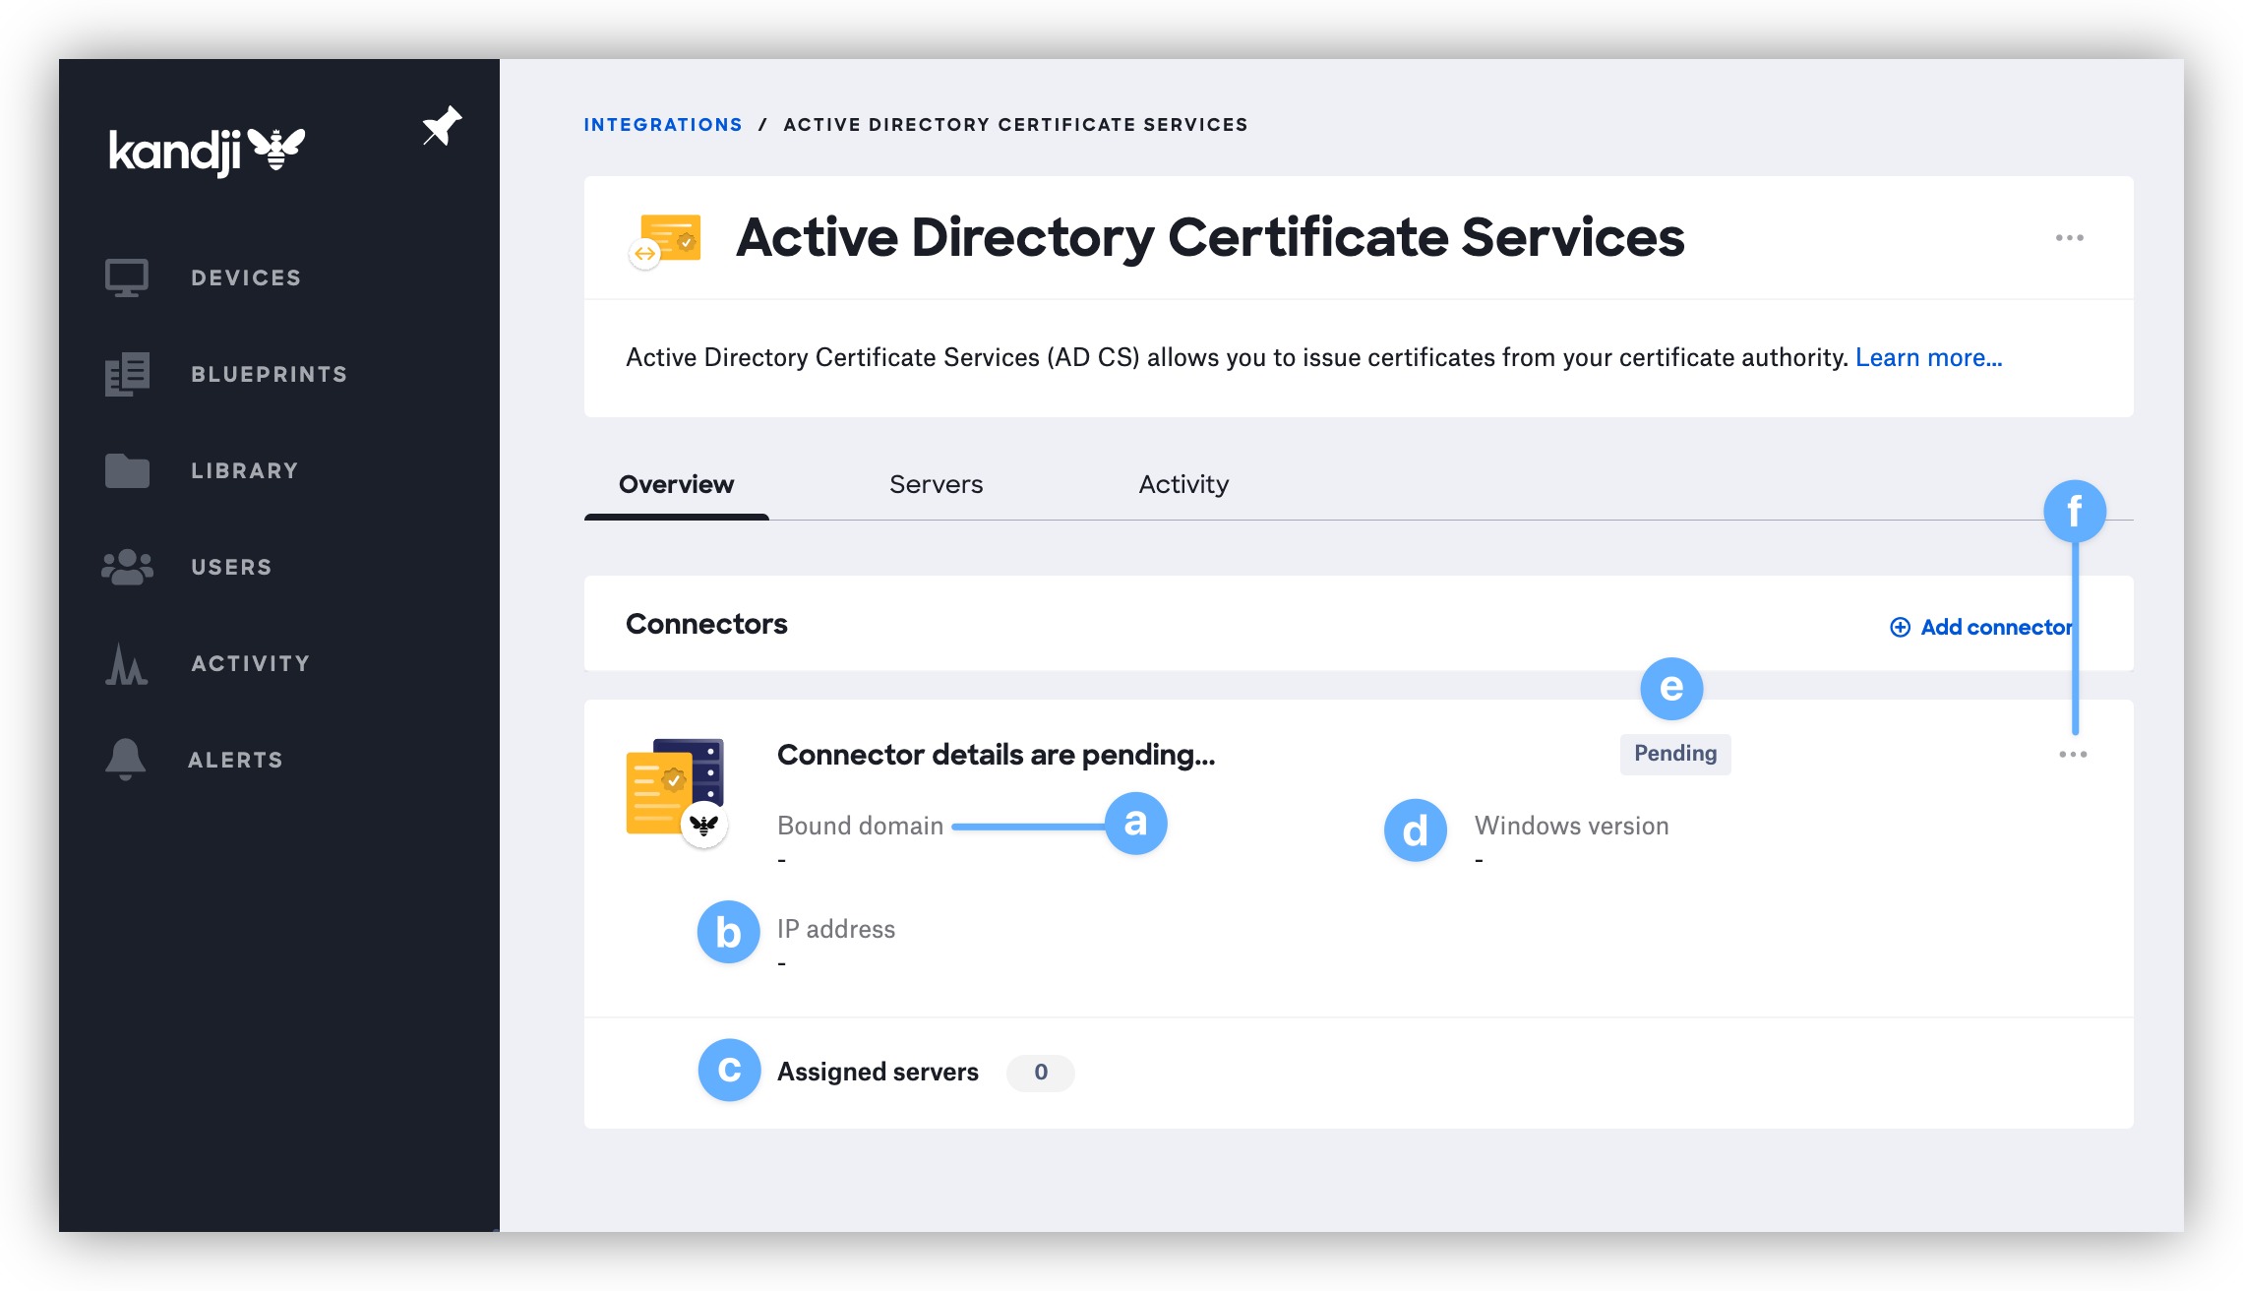Click the Bound domain label
The height and width of the screenshot is (1291, 2243).
tap(860, 826)
